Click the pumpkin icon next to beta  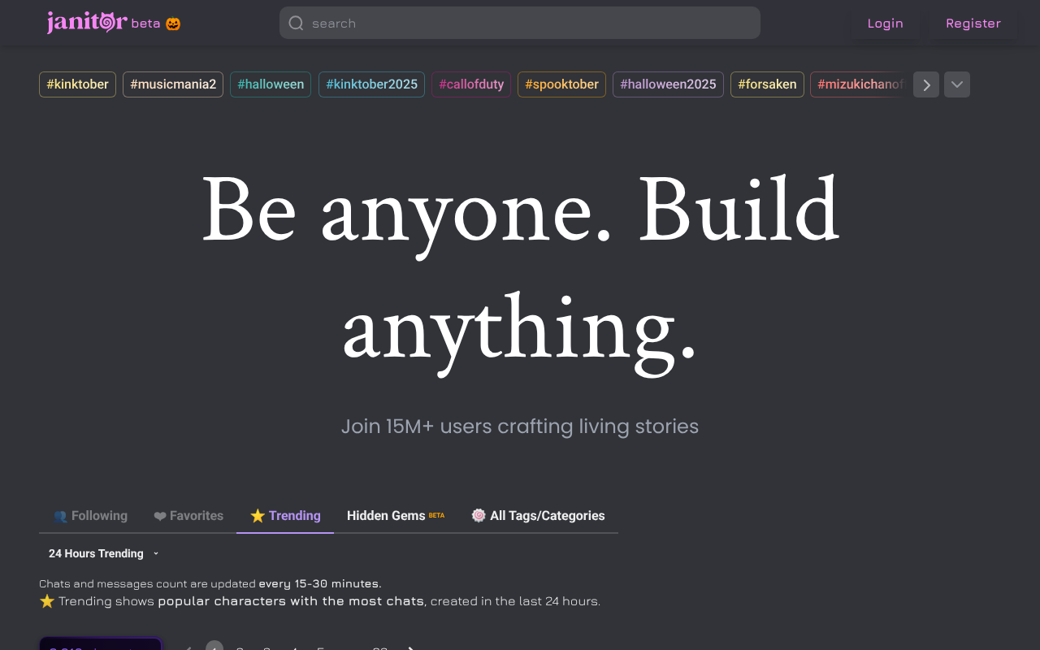[173, 24]
